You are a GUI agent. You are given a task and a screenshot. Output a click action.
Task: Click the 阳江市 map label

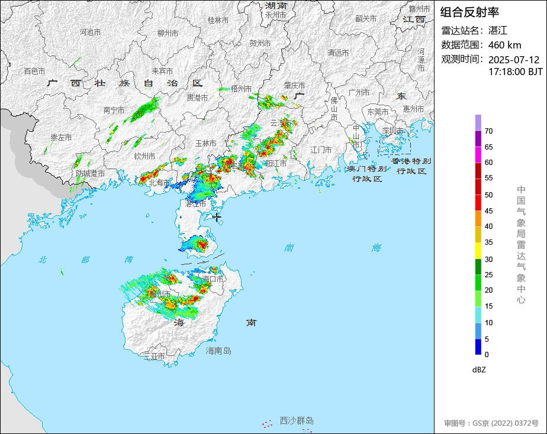coord(276,163)
